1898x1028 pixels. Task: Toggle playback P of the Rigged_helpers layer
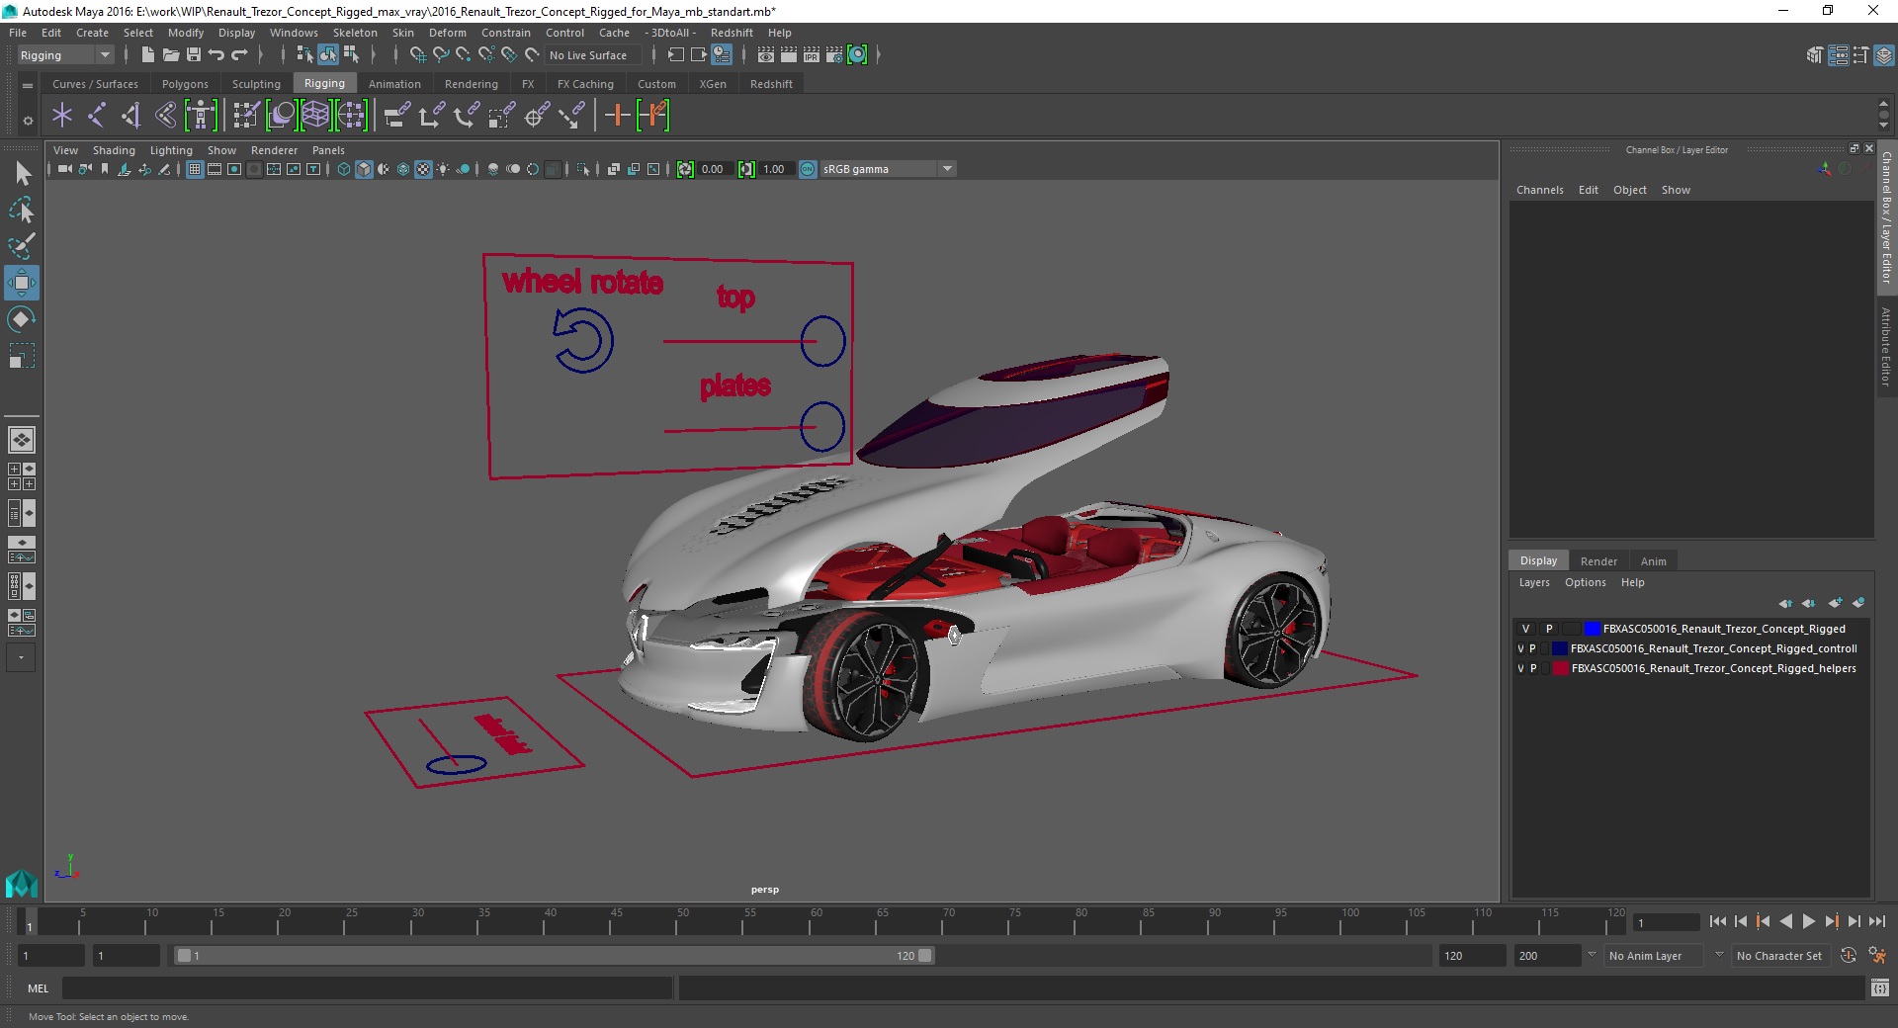click(x=1533, y=668)
